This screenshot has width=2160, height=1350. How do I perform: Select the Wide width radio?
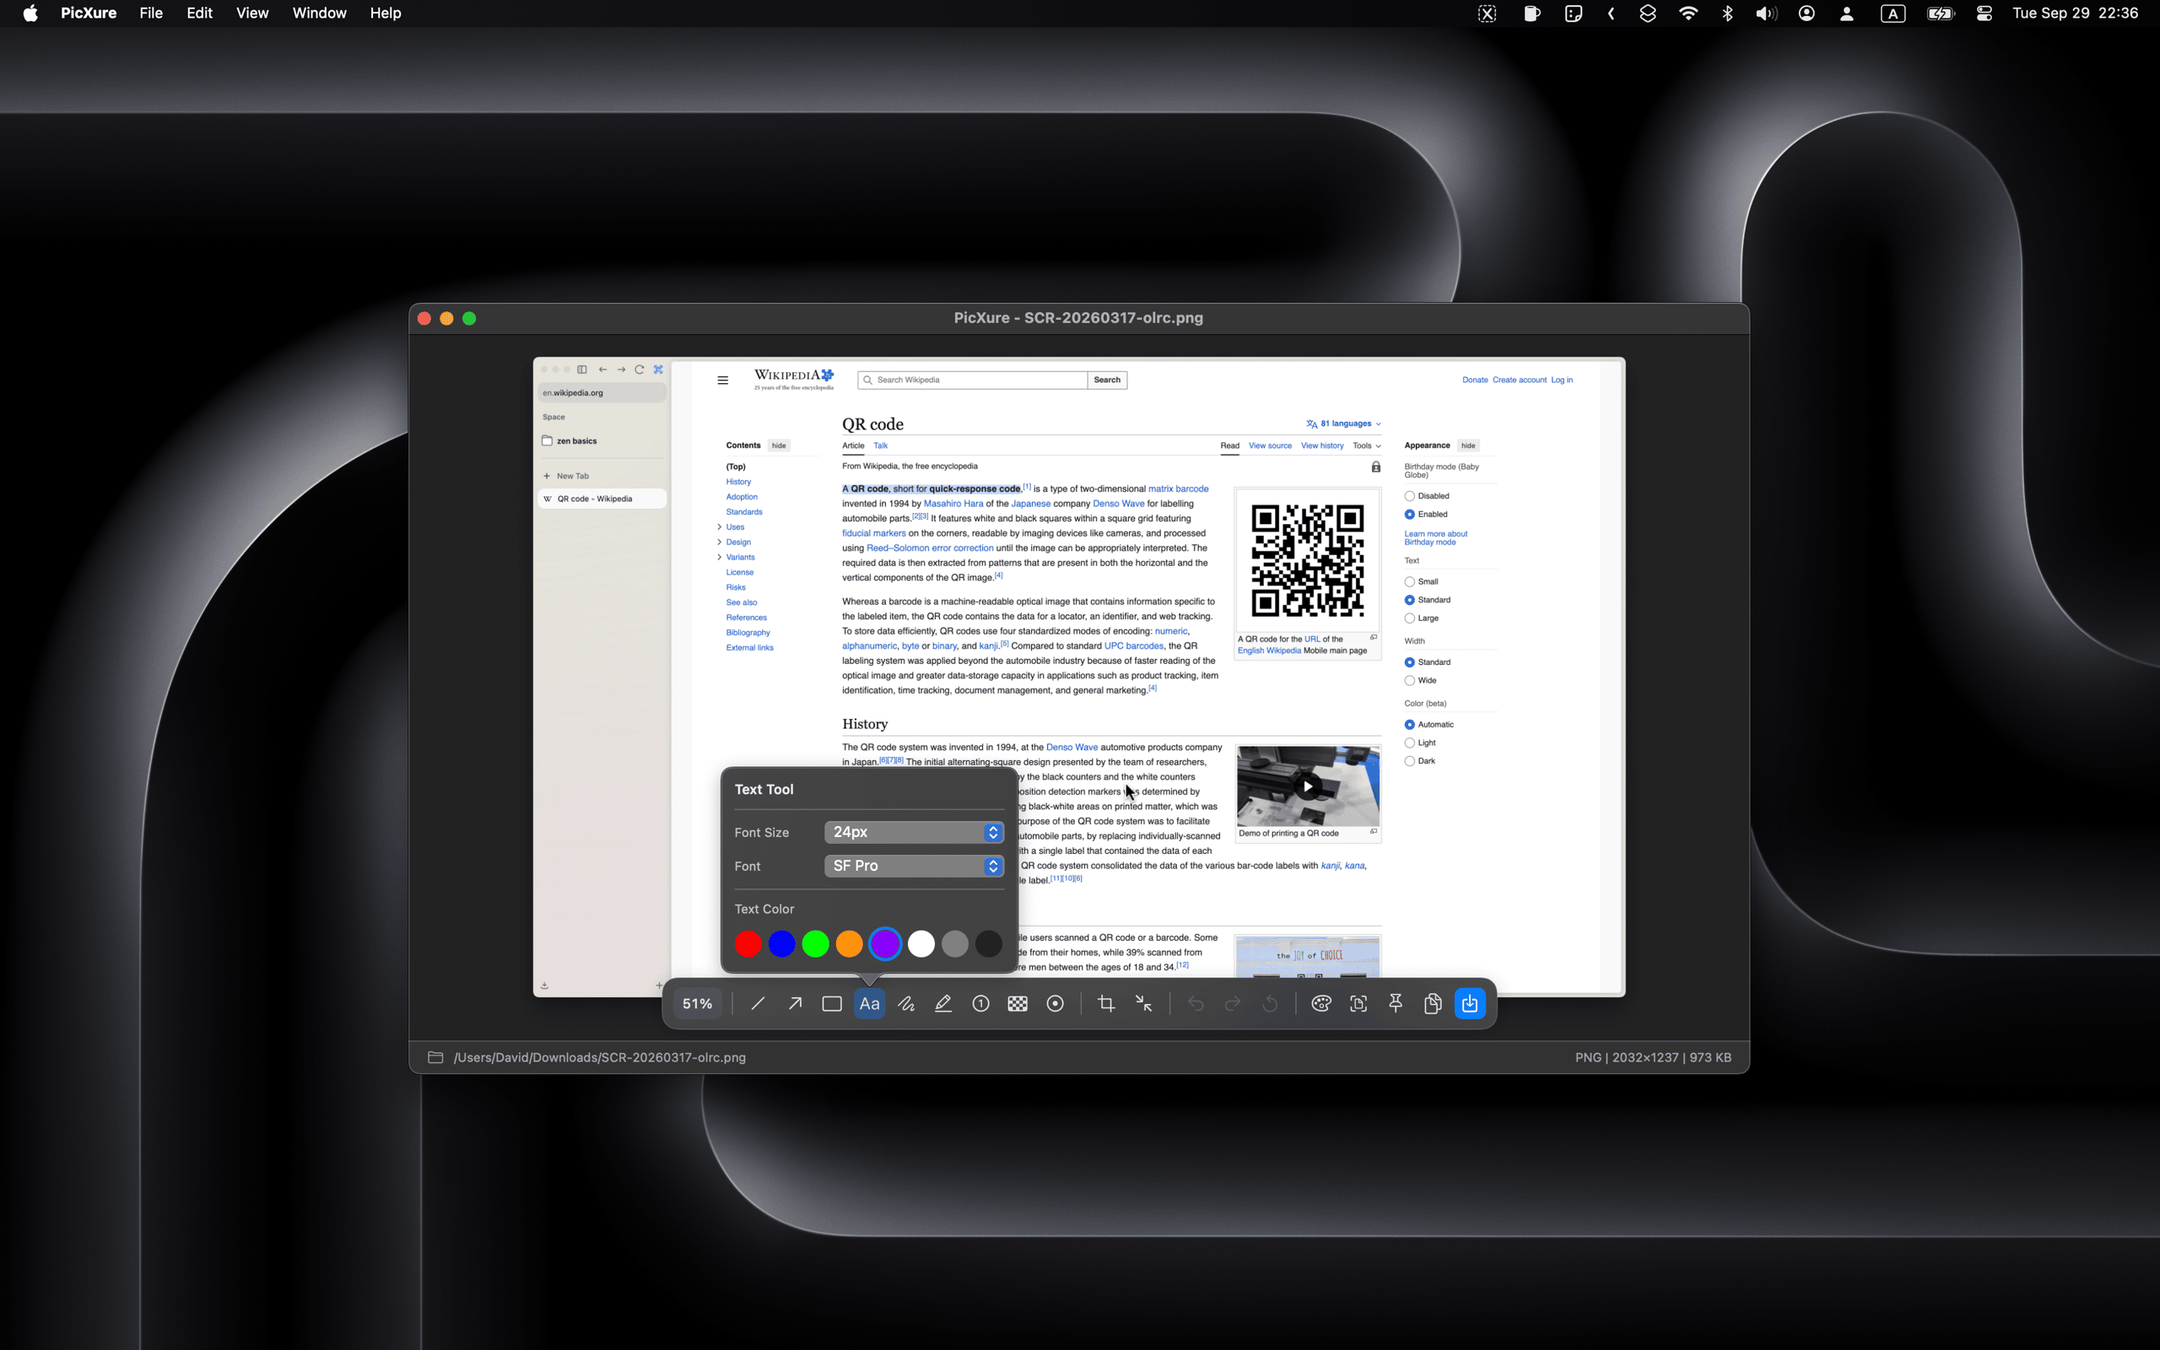pos(1409,681)
